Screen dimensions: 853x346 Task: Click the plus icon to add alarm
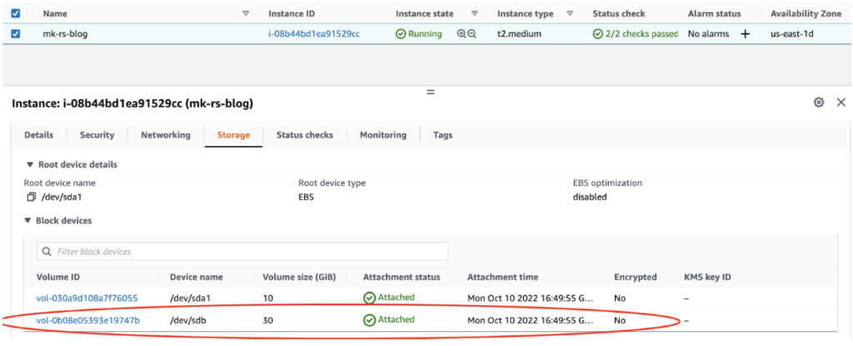coord(745,34)
